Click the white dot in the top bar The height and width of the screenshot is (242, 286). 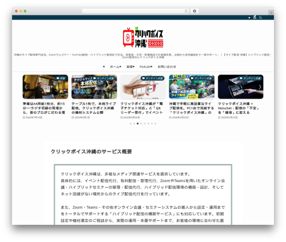(x=249, y=18)
